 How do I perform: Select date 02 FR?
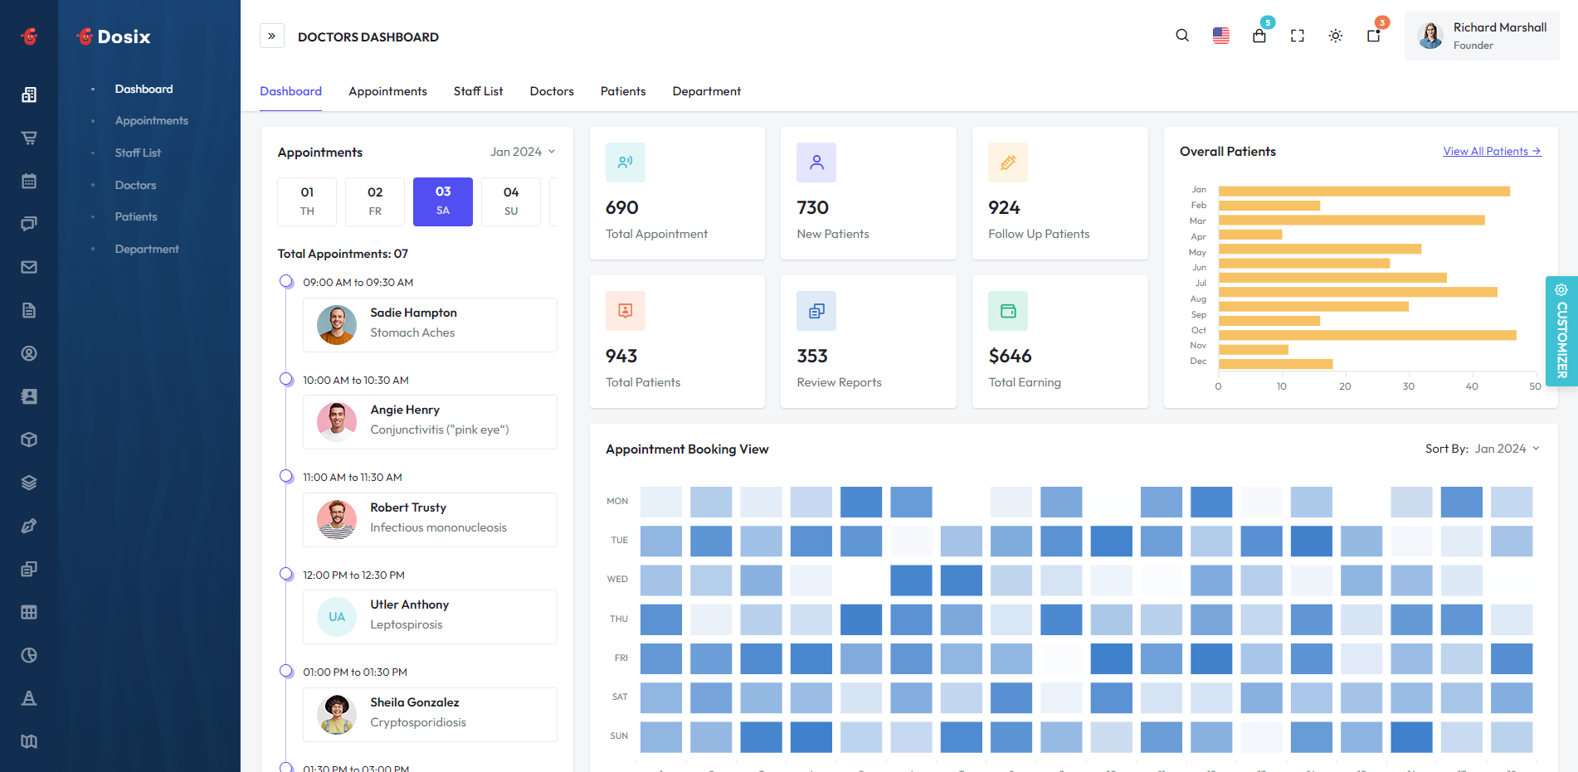click(375, 201)
